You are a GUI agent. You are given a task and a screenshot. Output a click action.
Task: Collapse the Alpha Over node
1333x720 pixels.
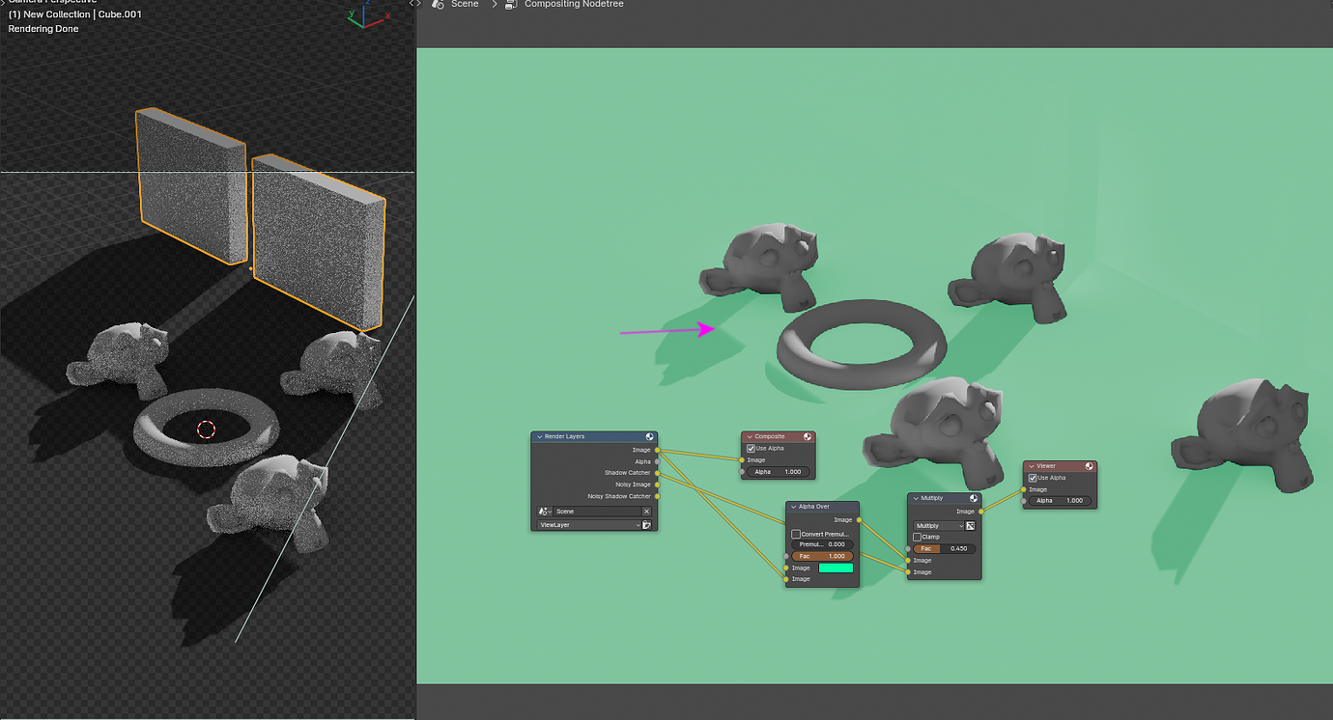pos(793,507)
